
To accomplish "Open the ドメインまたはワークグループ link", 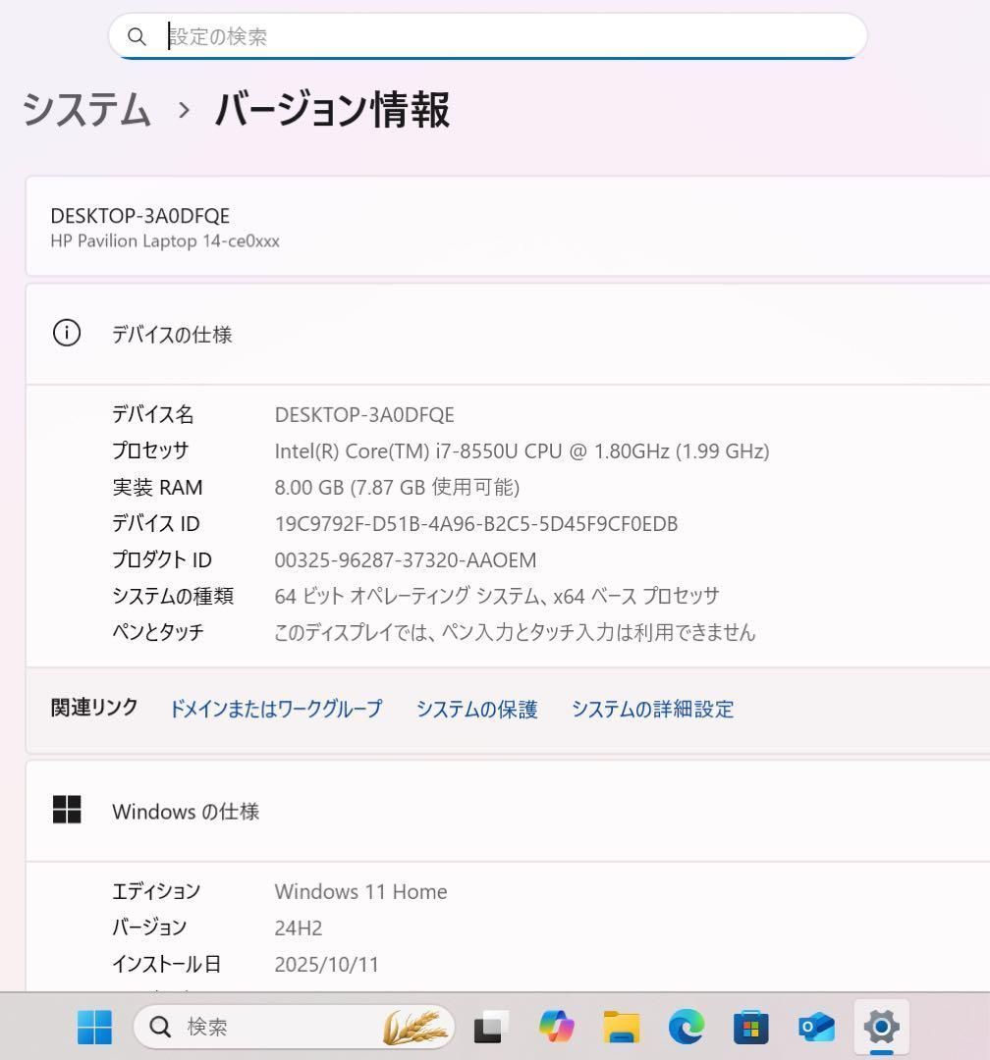I will [275, 709].
